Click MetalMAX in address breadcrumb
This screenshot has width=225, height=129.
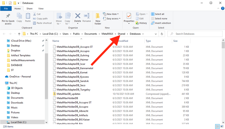coord(107,34)
